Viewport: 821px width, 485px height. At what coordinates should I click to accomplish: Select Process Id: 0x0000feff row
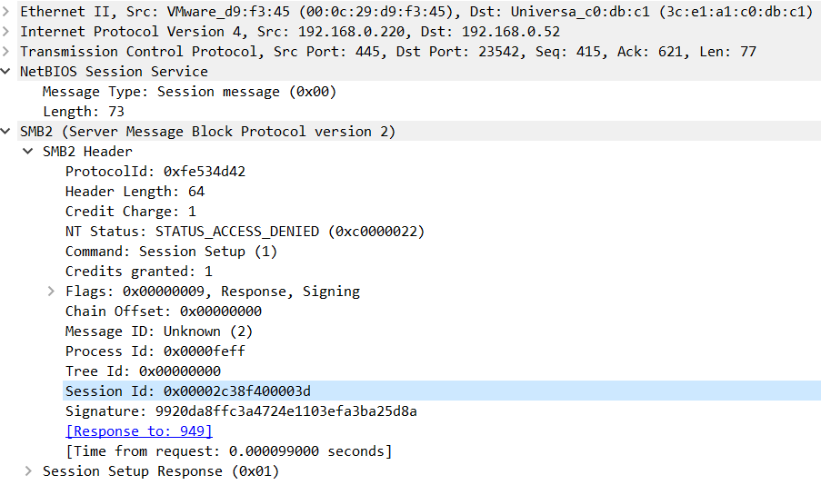coord(155,351)
